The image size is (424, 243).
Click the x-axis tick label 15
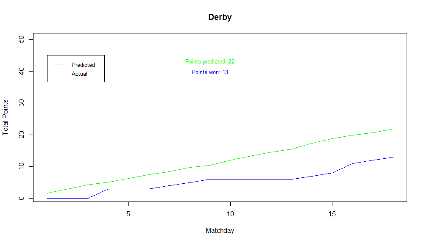pyautogui.click(x=332, y=214)
